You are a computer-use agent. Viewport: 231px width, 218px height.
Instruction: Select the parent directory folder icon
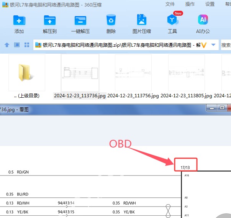click(27, 73)
